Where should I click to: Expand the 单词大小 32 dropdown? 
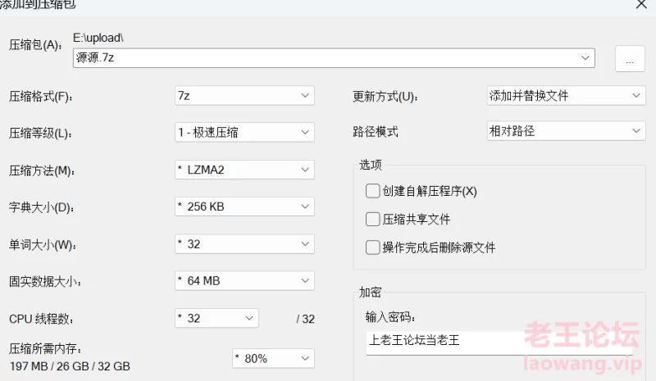244,244
